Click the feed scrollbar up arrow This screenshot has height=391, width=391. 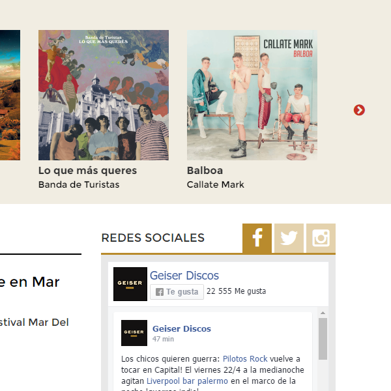[323, 313]
